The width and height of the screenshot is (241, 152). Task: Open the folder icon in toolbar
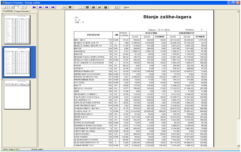pos(99,7)
